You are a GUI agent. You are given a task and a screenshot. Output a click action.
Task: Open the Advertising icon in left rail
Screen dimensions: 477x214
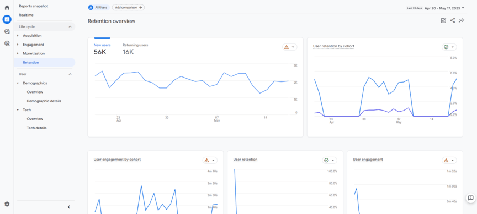(x=7, y=43)
